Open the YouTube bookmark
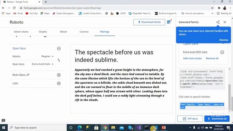The height and width of the screenshot is (131, 233). [x=32, y=13]
